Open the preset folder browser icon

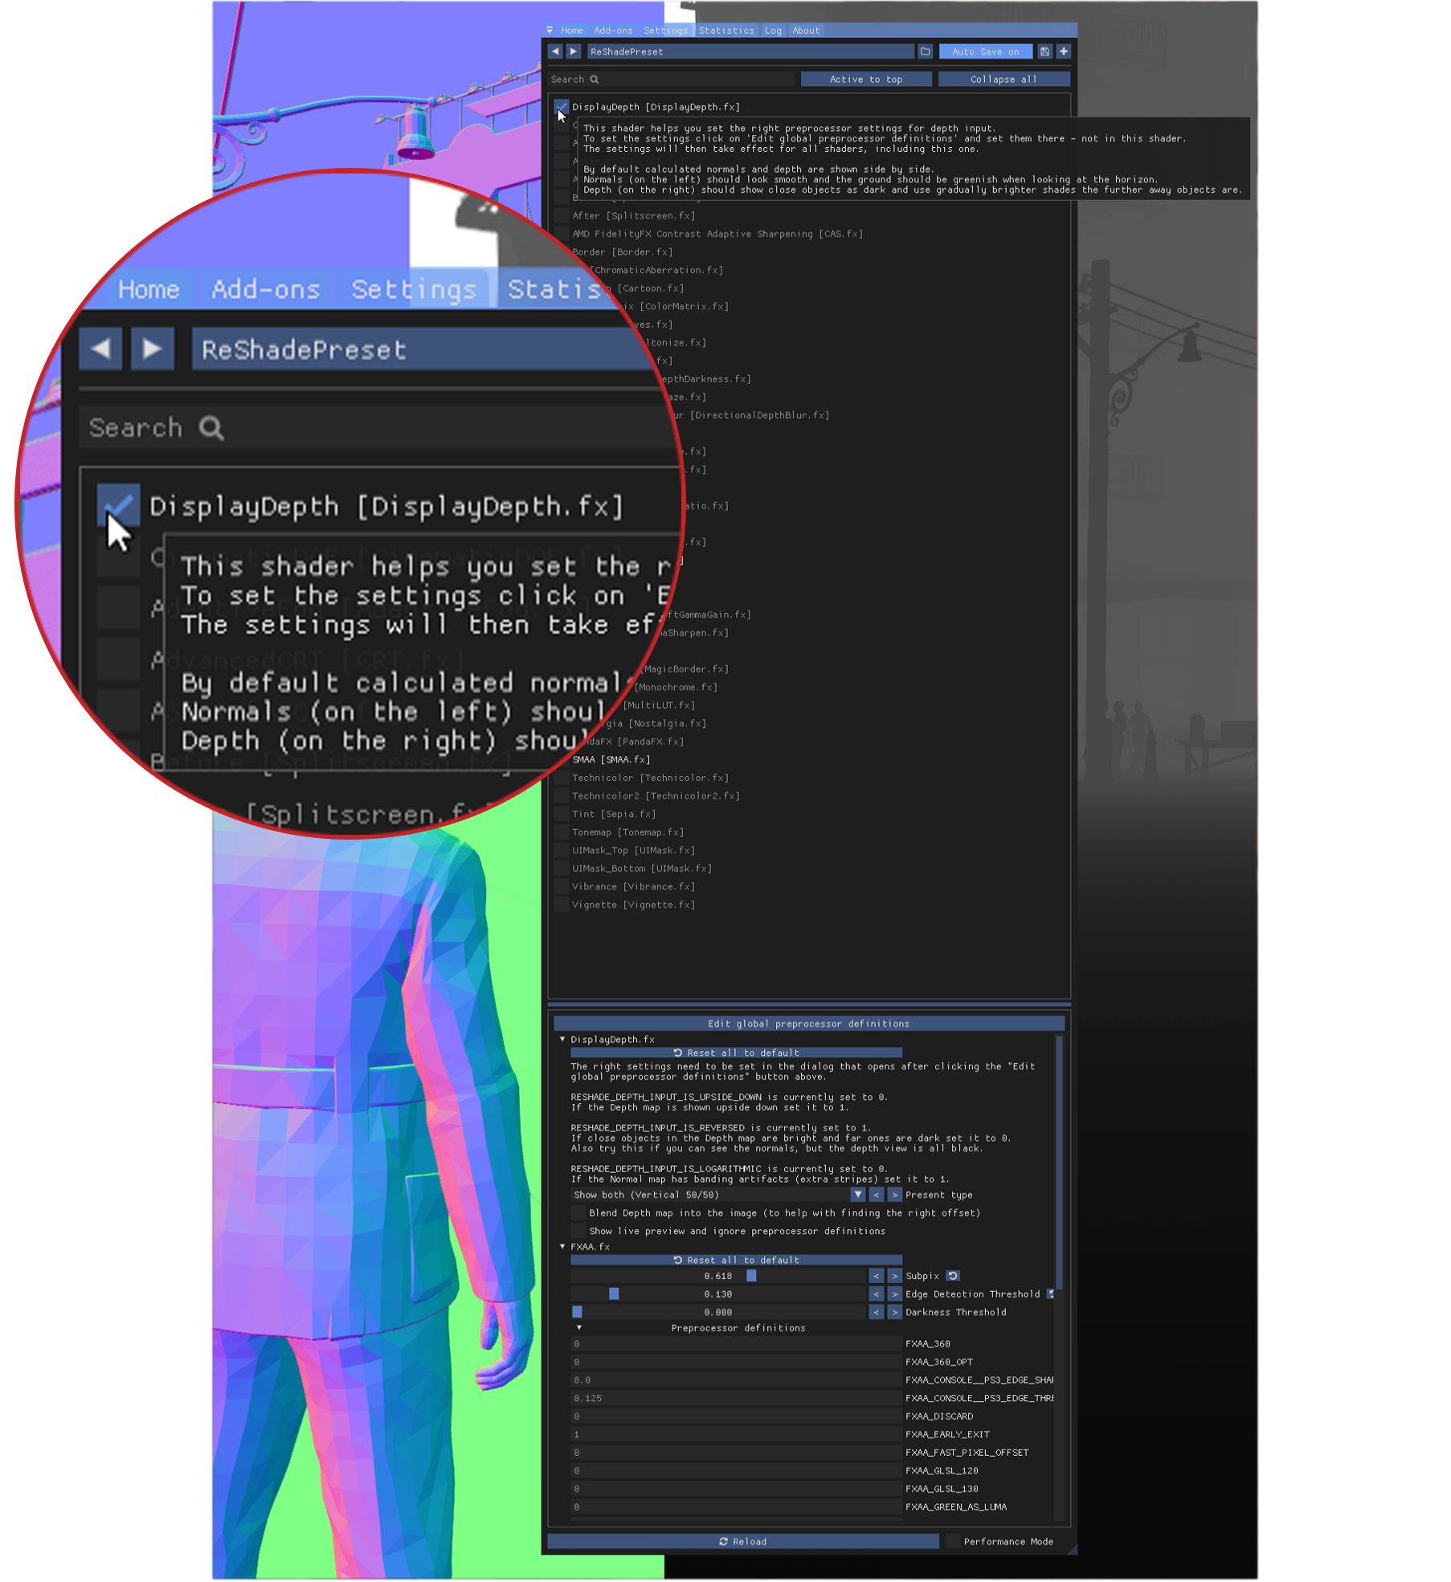click(x=925, y=51)
